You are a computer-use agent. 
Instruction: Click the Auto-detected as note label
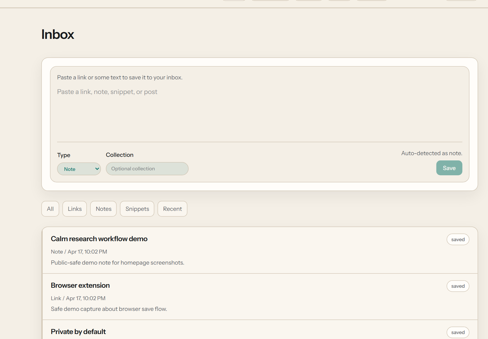(x=431, y=153)
